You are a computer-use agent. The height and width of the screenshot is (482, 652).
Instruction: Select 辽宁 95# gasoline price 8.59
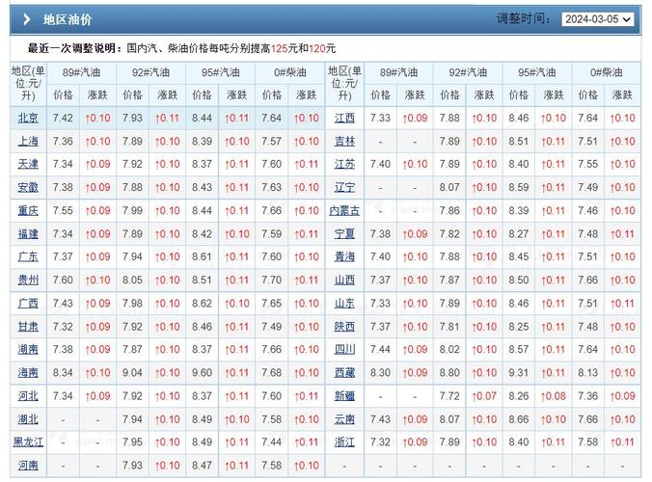coord(519,187)
